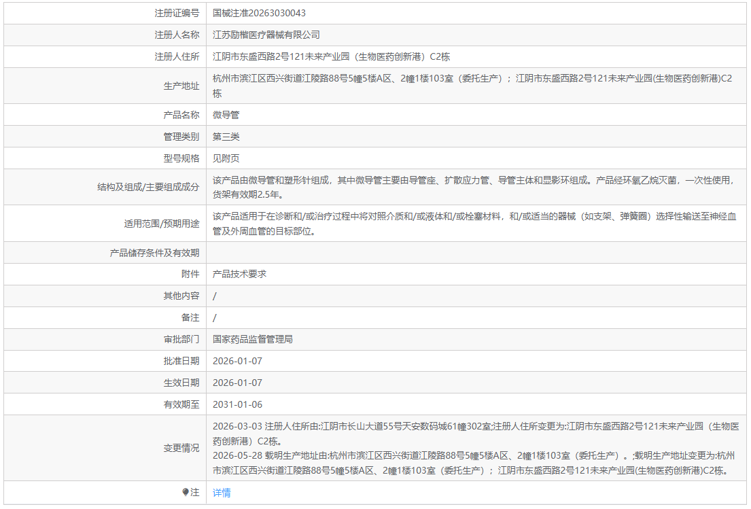
Task: Click the 2026-05-28 change record text
Action: [x=474, y=463]
